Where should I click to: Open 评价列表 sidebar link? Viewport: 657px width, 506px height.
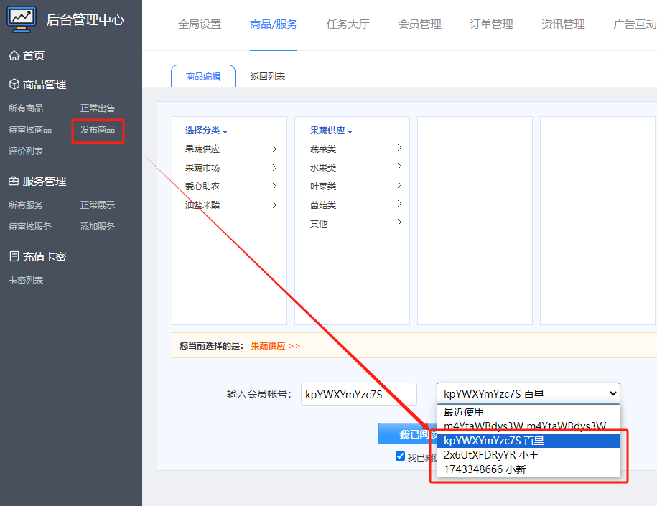[x=26, y=151]
